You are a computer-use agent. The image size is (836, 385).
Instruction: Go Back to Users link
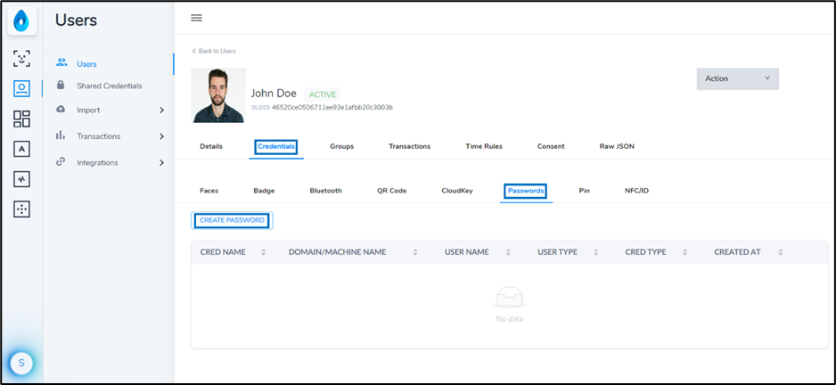click(x=214, y=51)
